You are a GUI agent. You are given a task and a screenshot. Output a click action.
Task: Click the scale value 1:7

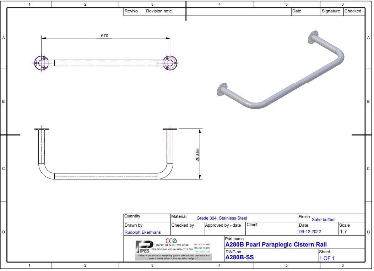(343, 232)
